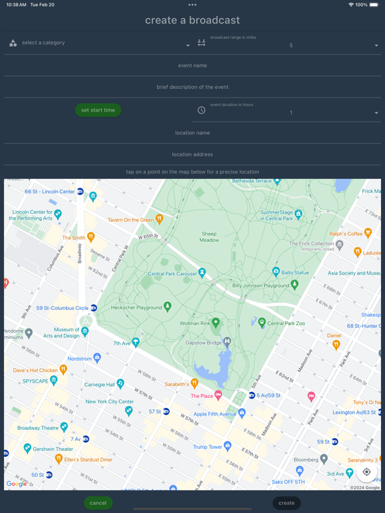Tap the Wollman Rink green pin
The image size is (385, 513).
215,323
